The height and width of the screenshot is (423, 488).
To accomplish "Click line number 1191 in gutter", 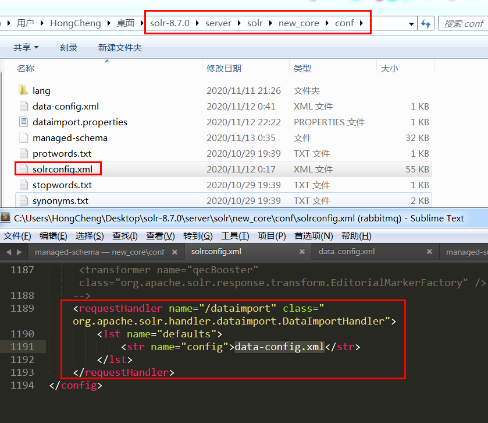I will 22,347.
